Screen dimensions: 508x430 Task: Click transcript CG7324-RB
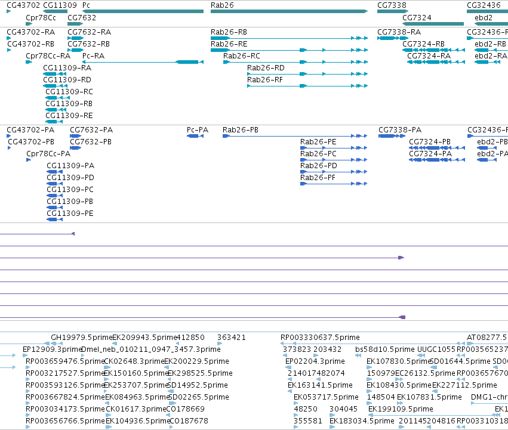[433, 50]
